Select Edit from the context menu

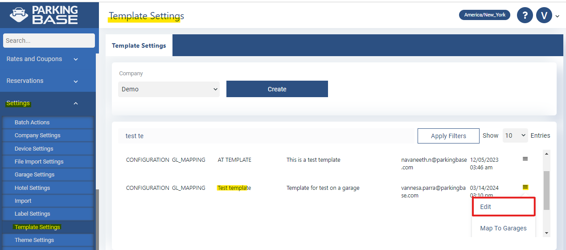coord(503,207)
